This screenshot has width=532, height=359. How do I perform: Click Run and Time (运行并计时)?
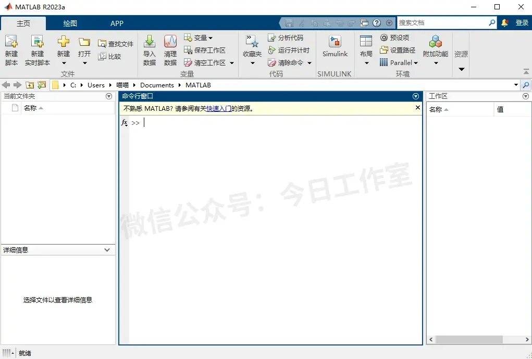(288, 50)
